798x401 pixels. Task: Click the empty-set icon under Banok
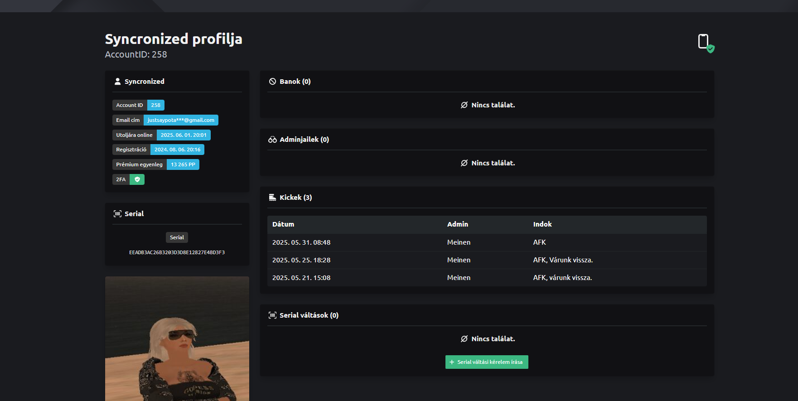point(464,105)
